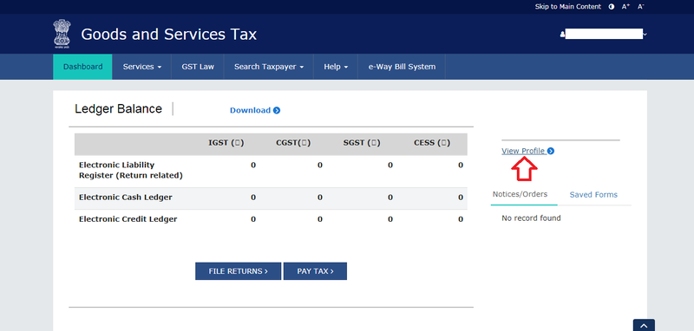The image size is (694, 331).
Task: Increase font size with A+ icon
Action: pyautogui.click(x=625, y=7)
